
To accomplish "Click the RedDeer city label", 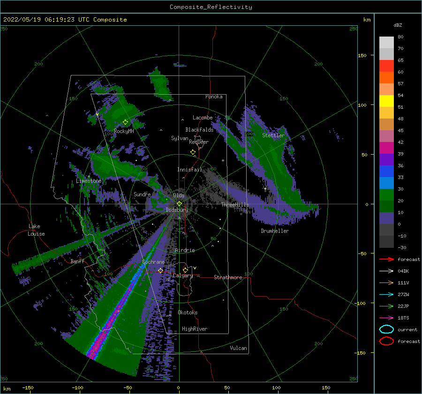I will pyautogui.click(x=199, y=142).
